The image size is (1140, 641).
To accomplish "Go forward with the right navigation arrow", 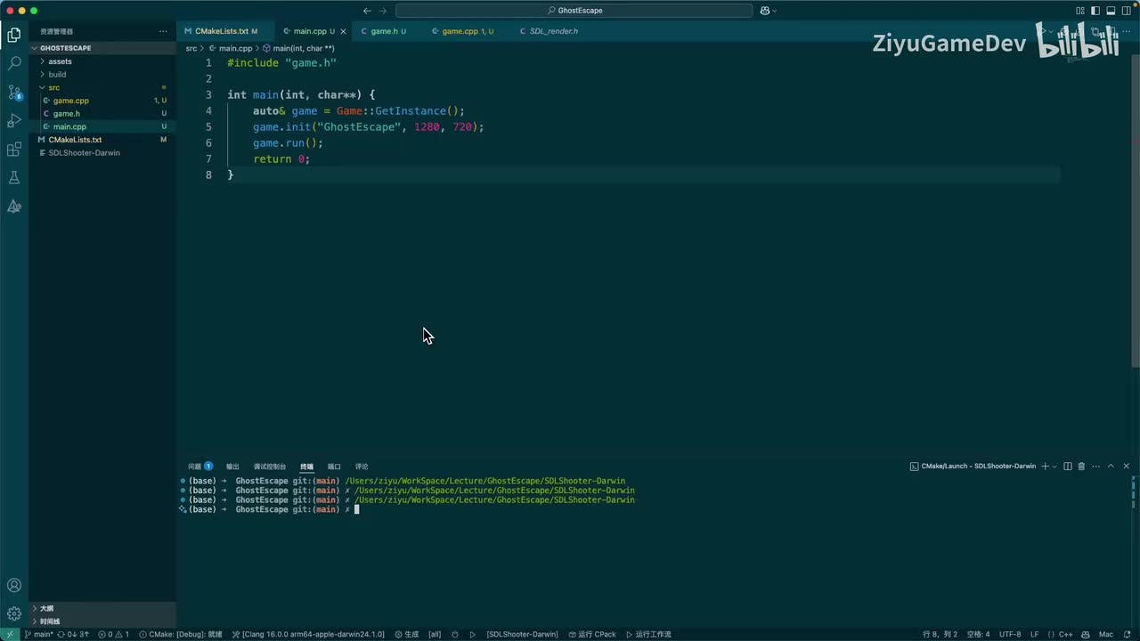I will pyautogui.click(x=384, y=11).
